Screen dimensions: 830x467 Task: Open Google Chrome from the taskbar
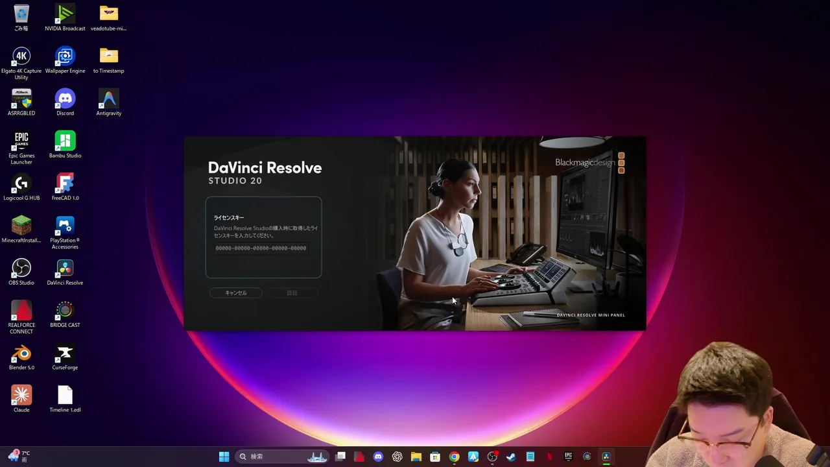point(454,457)
